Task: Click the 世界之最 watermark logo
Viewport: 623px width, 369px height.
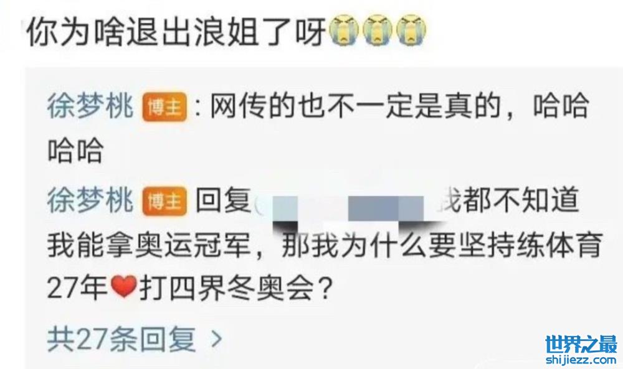Action: [x=581, y=343]
